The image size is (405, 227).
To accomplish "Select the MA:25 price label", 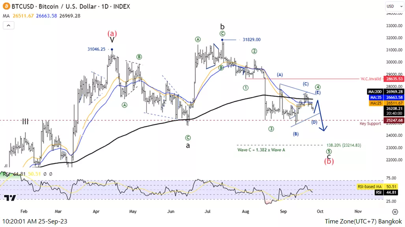I will point(386,103).
